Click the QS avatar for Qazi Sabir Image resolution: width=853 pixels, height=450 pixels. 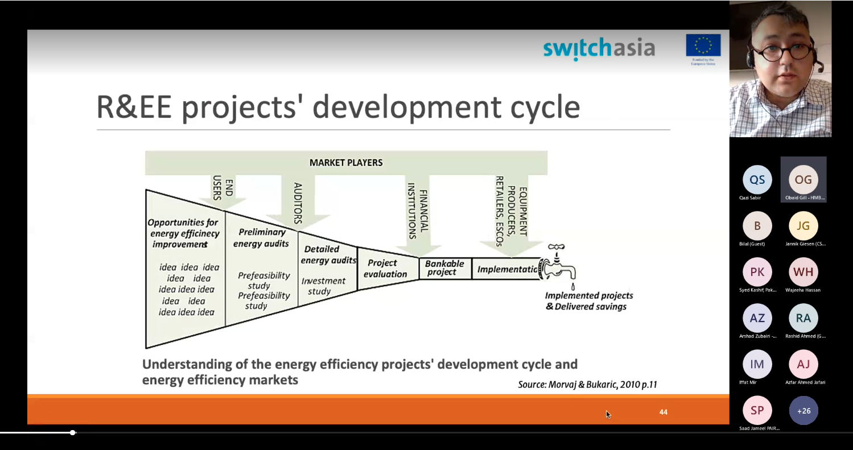click(757, 180)
